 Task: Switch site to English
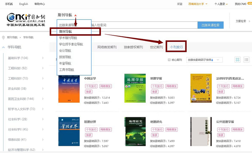(x=24, y=4)
